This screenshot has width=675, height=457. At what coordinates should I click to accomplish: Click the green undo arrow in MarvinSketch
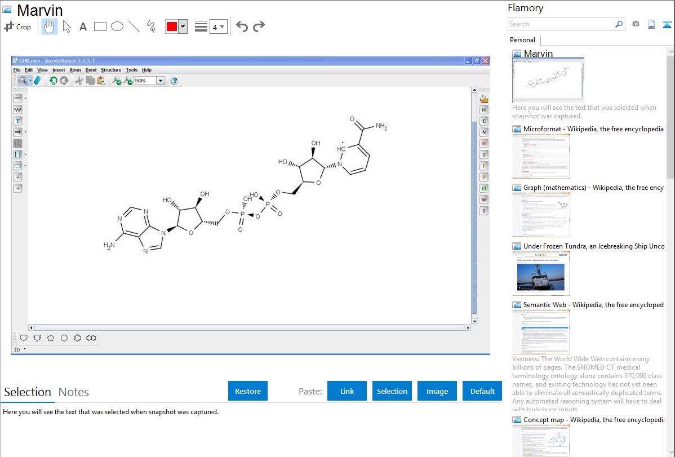53,81
